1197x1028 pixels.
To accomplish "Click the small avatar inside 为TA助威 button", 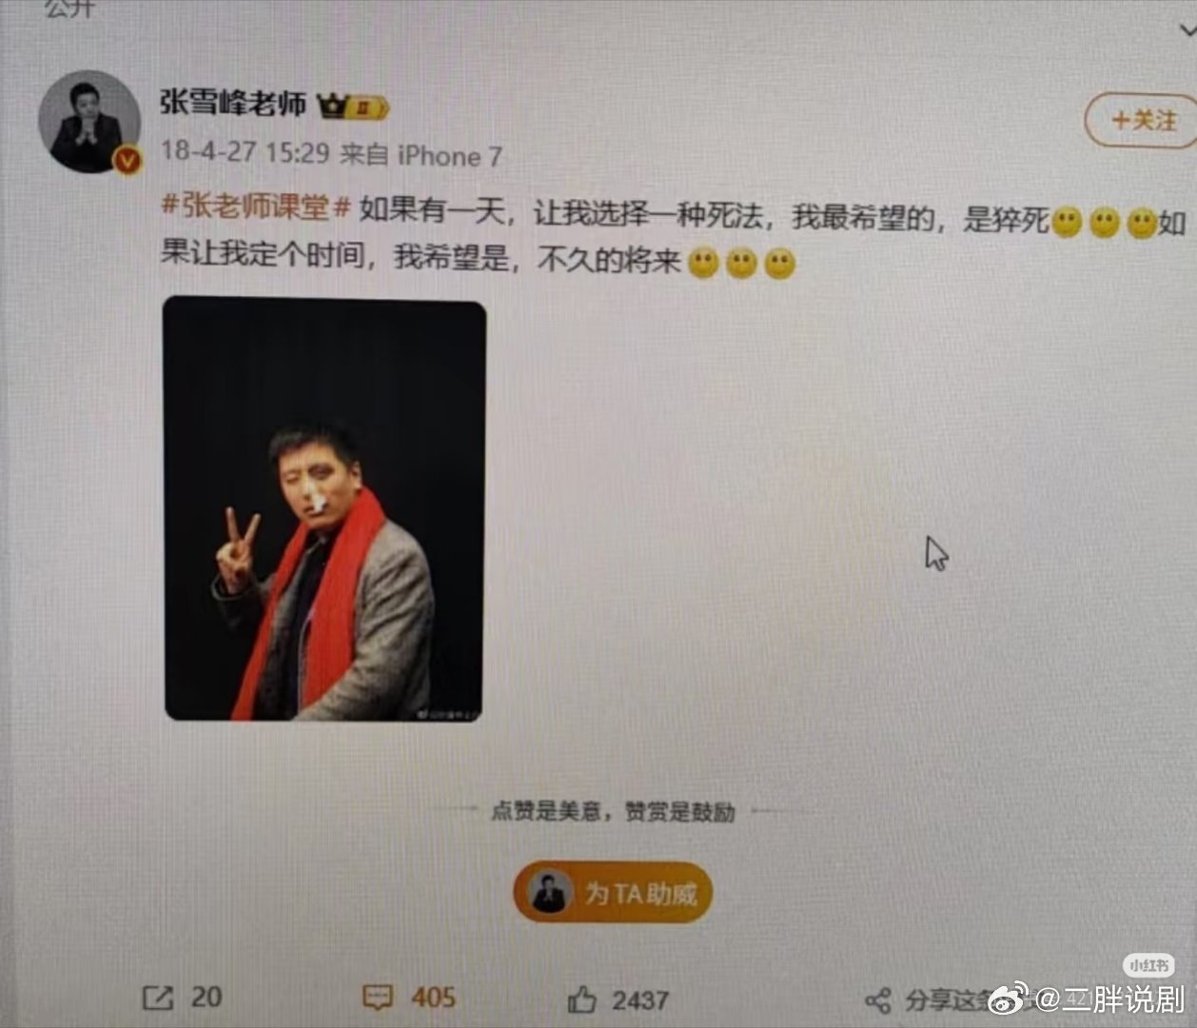I will pyautogui.click(x=549, y=893).
